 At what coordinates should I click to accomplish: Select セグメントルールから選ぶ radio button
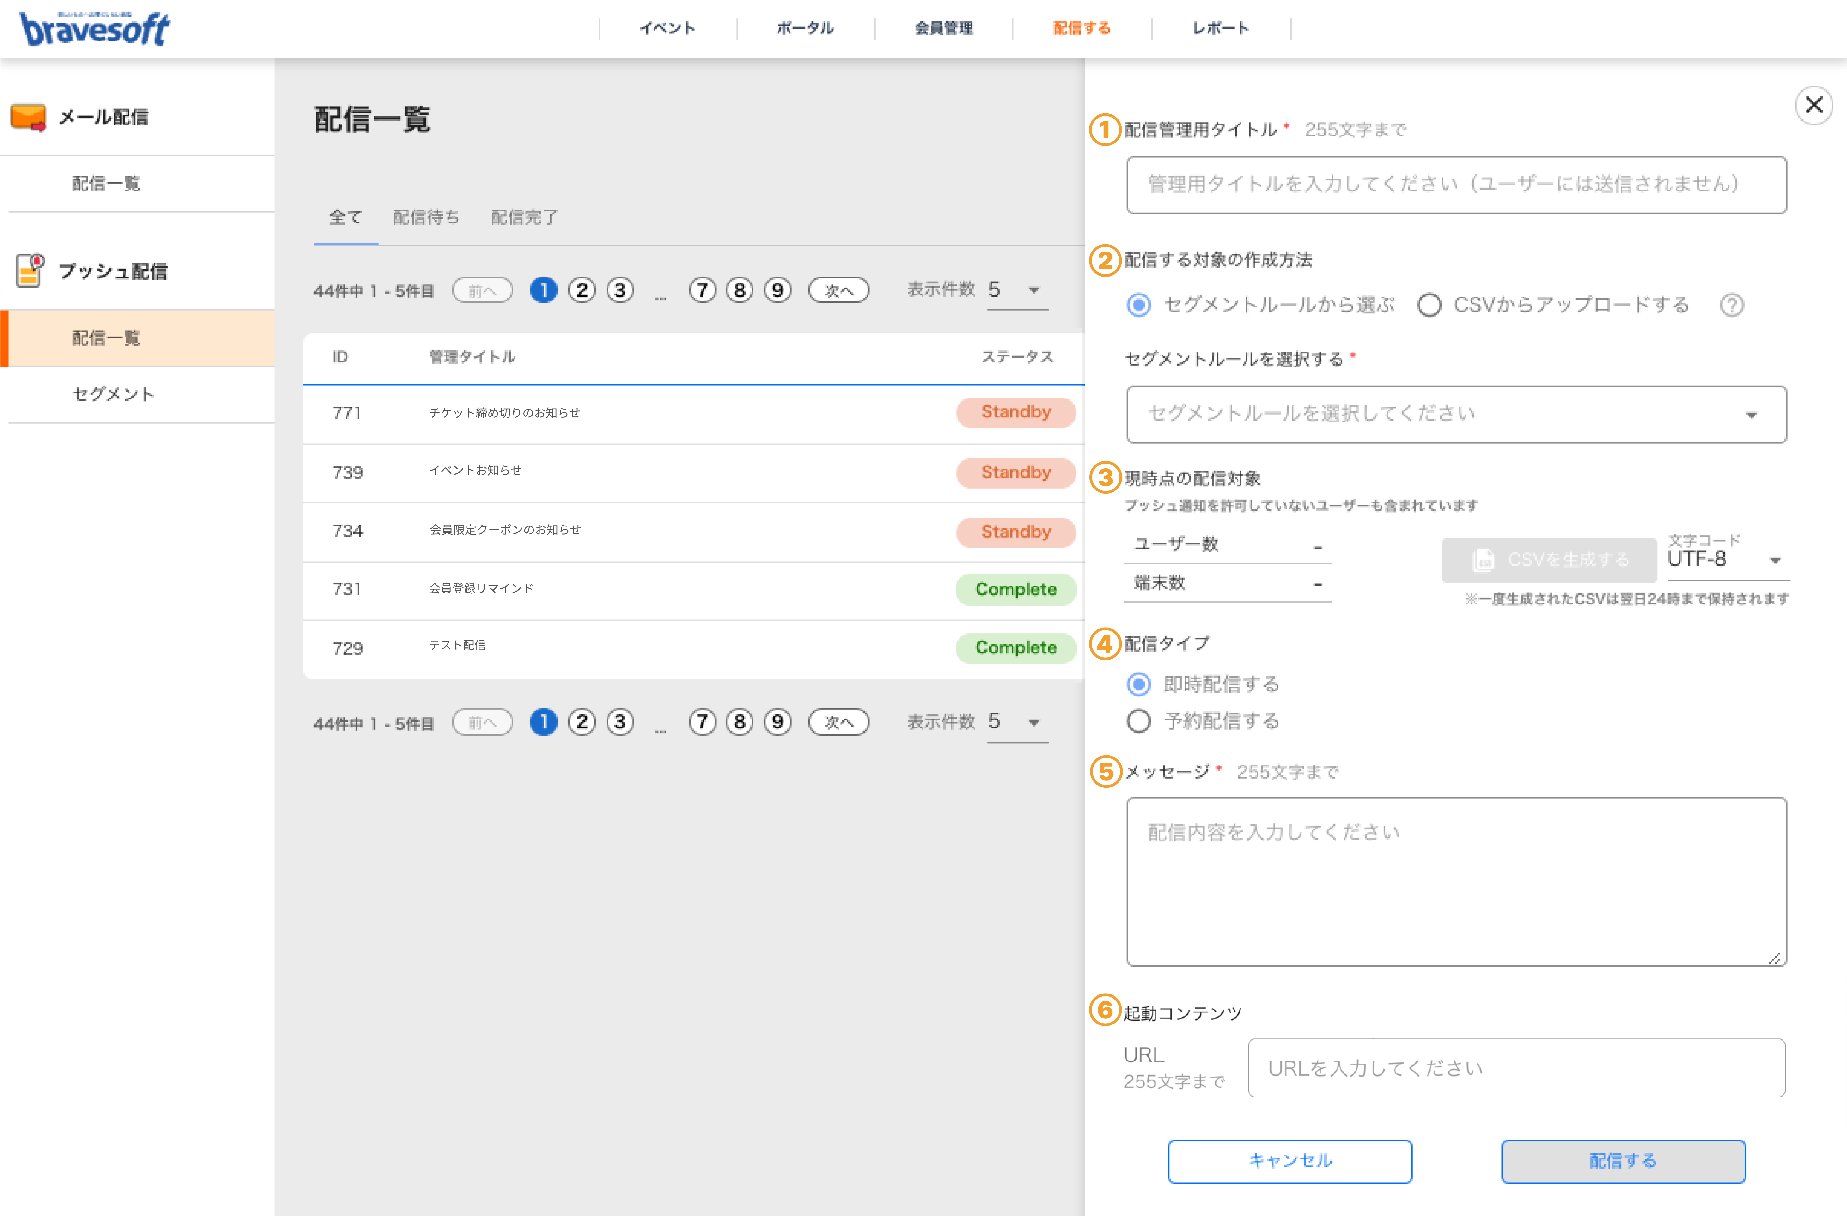pyautogui.click(x=1138, y=305)
